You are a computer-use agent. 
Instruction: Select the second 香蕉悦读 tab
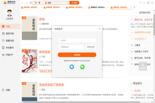(x=52, y=7)
